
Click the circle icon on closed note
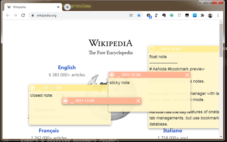[32, 88]
